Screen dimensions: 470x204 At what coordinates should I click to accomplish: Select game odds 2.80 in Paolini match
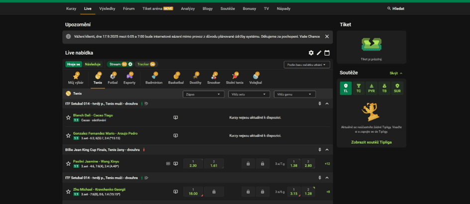tap(308, 164)
